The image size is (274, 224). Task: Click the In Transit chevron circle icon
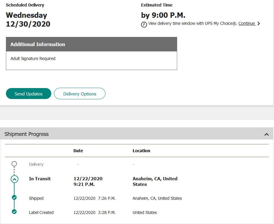(x=14, y=179)
